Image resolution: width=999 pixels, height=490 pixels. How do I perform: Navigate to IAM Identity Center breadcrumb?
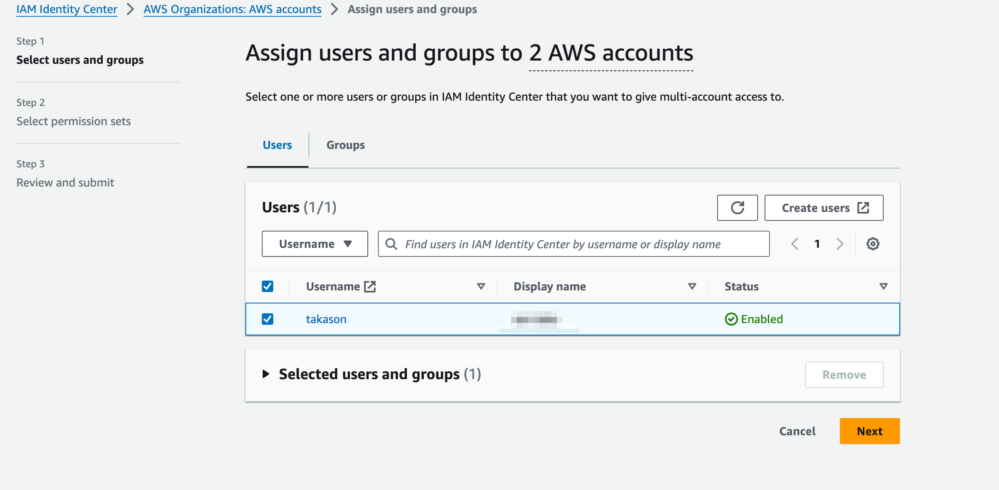point(67,9)
